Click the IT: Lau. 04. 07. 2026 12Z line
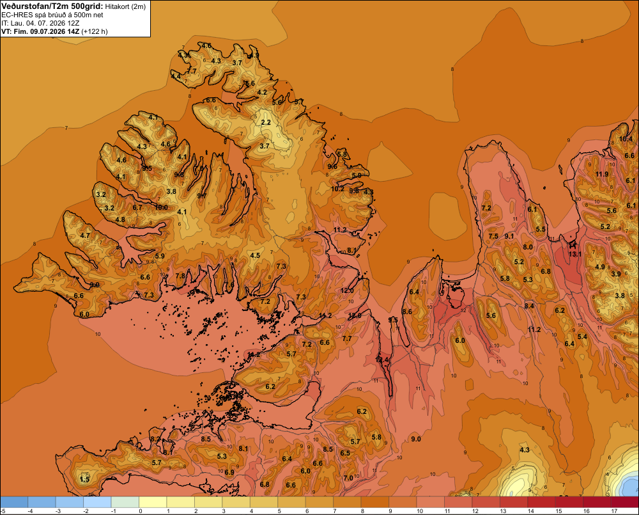 click(x=40, y=23)
